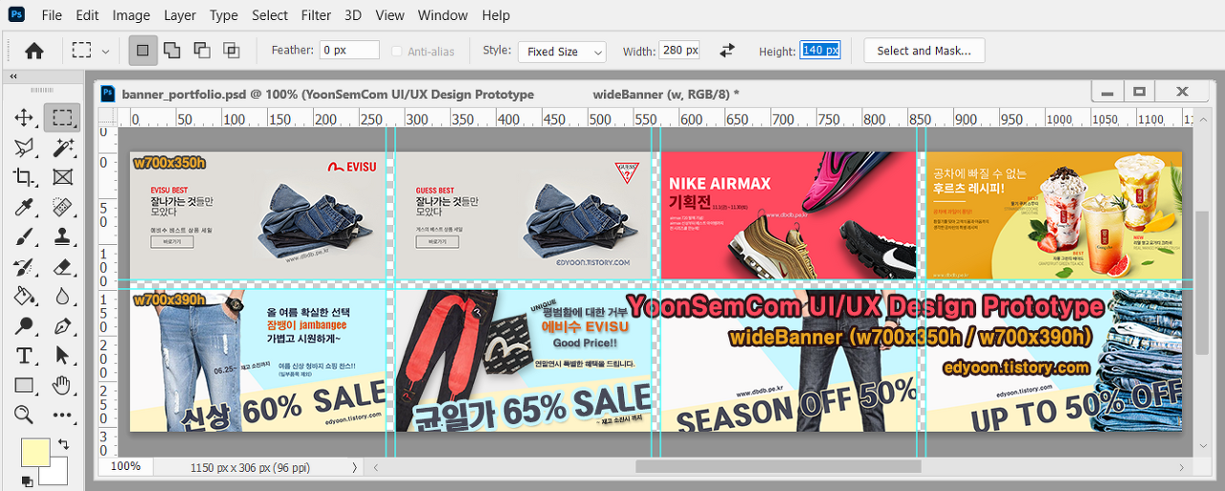Select the Rectangle shape tool

tap(24, 385)
